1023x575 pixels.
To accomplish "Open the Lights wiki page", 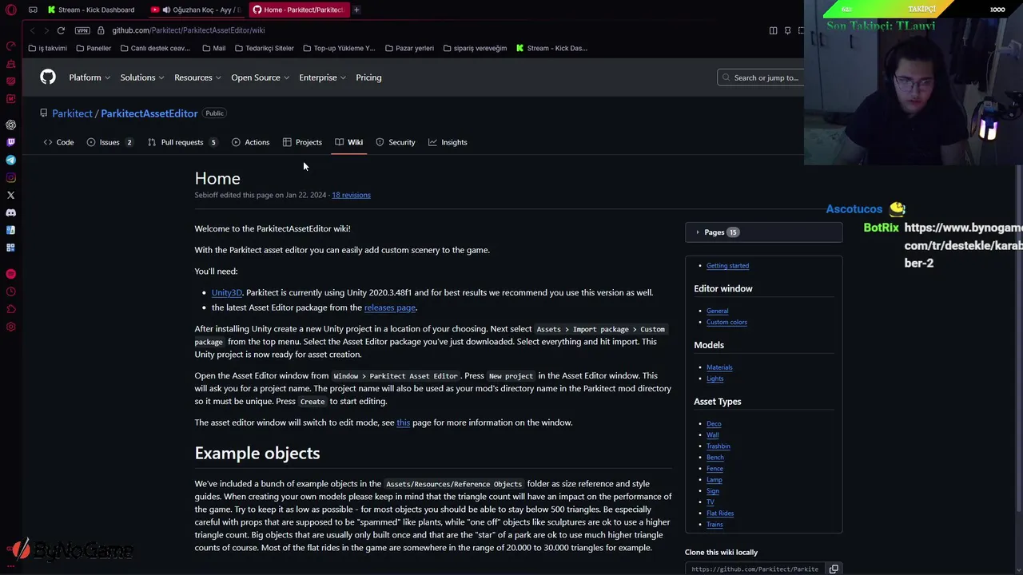I will [x=715, y=379].
